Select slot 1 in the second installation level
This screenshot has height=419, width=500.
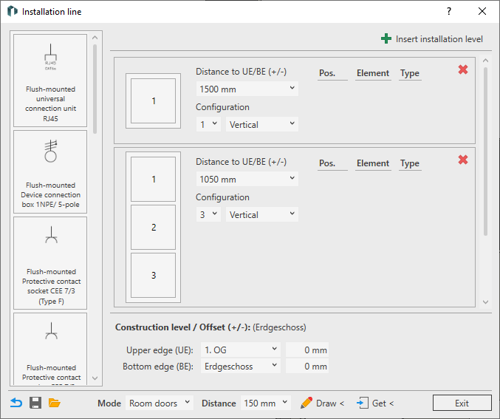154,179
